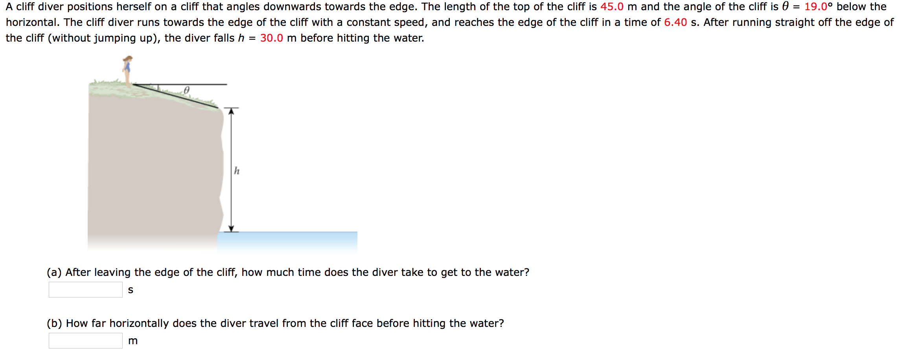
Task: Click the double-headed height arrow
Action: [231, 169]
